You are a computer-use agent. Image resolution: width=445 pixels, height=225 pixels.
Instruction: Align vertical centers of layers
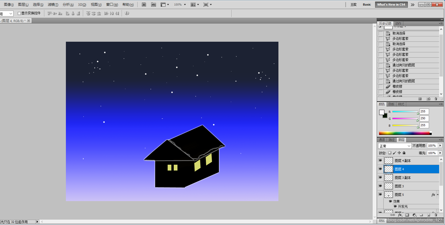point(55,13)
